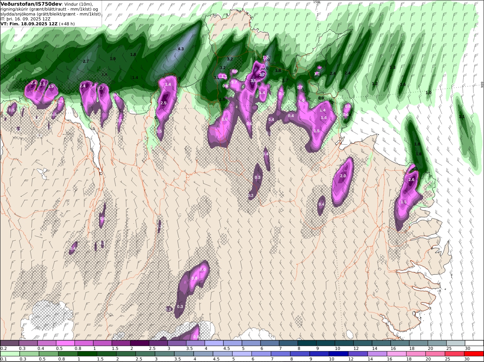Click the bright red lower swatch labeled 30
The height and width of the screenshot is (362, 484).
pos(474,354)
